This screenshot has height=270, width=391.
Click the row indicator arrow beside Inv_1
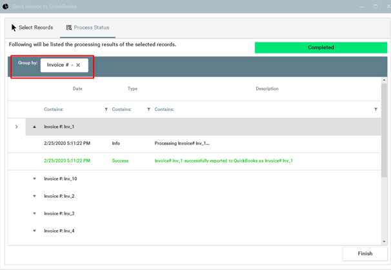[x=17, y=127]
